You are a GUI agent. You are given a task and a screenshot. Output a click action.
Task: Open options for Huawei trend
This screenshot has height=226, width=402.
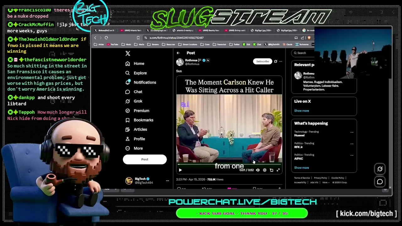[x=352, y=132]
